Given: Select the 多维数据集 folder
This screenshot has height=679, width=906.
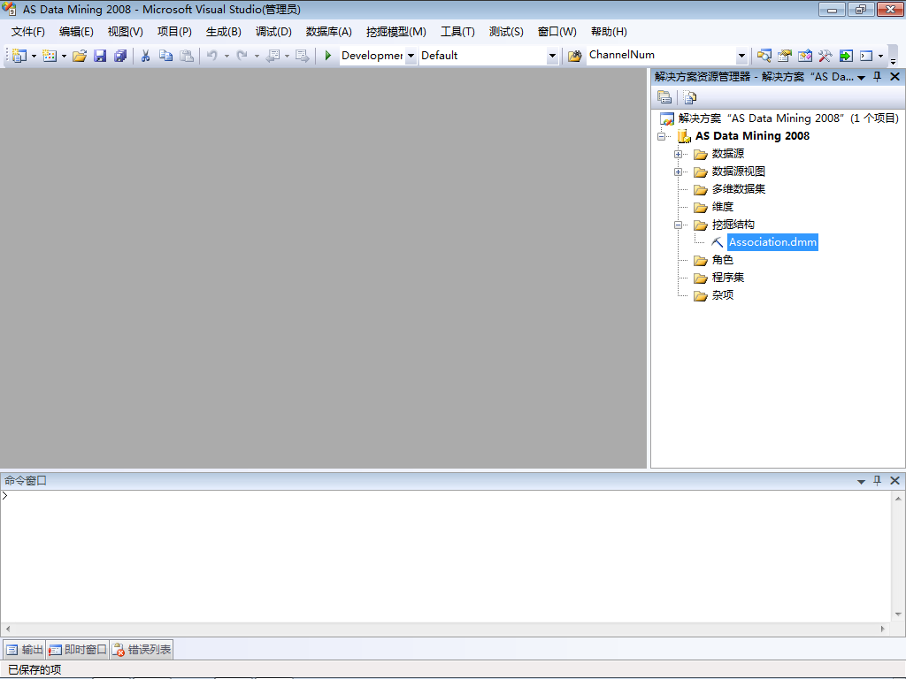Looking at the screenshot, I should click(x=739, y=189).
